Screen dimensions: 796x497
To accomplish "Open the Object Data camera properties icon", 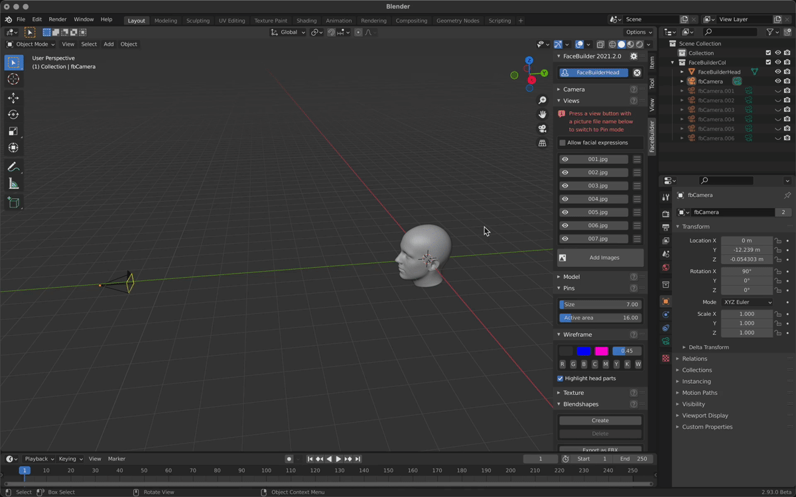I will click(x=666, y=341).
